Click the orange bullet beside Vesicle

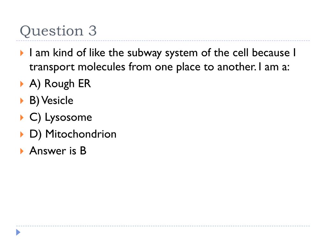[x=22, y=101]
